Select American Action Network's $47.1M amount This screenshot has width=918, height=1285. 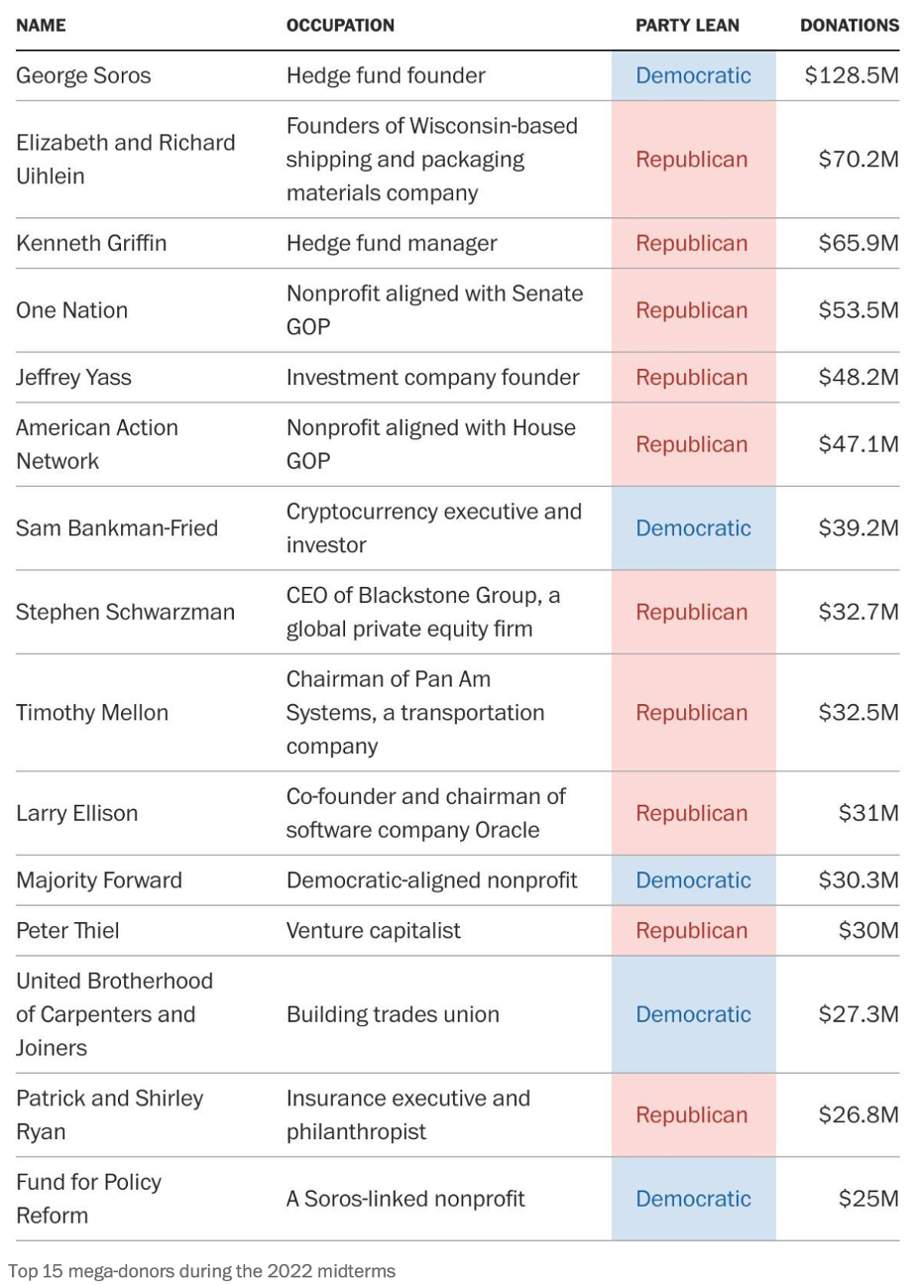coord(859,444)
